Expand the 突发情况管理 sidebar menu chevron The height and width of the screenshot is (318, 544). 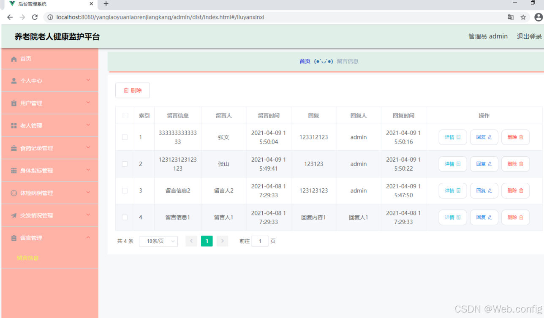(88, 215)
